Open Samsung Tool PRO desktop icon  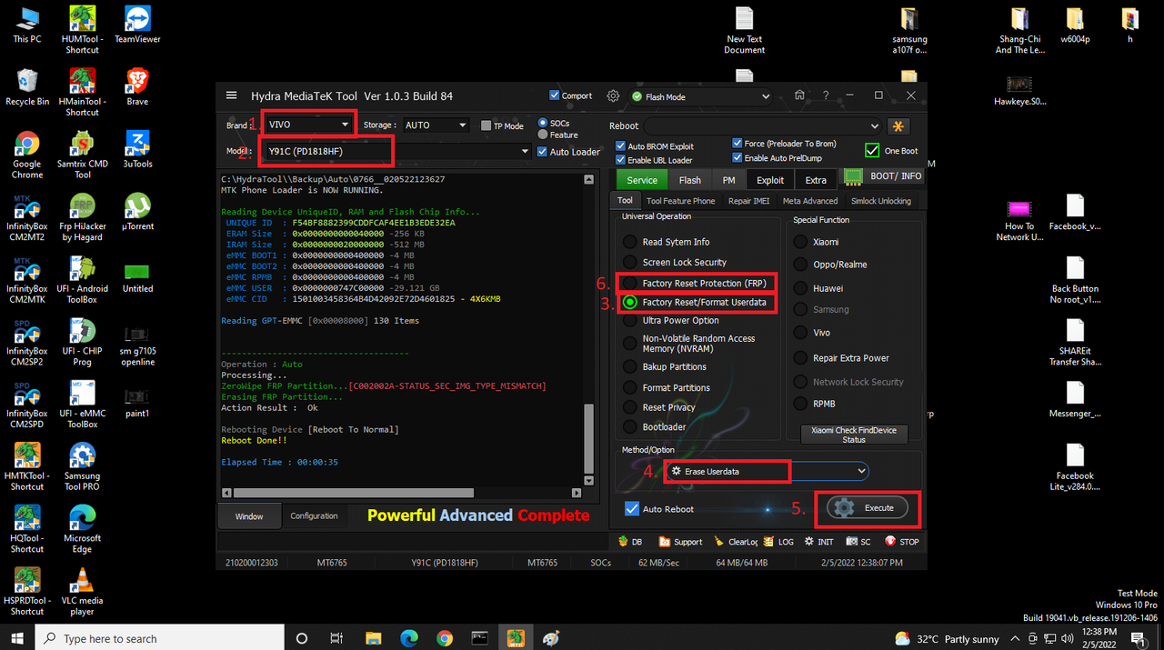pyautogui.click(x=82, y=466)
